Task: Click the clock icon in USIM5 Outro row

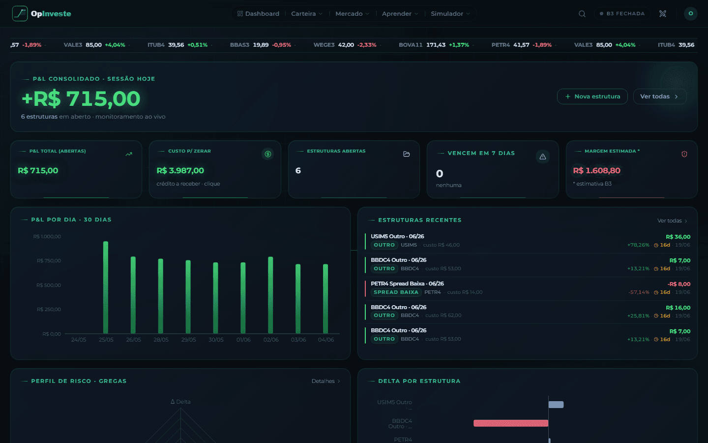Action: click(x=656, y=245)
